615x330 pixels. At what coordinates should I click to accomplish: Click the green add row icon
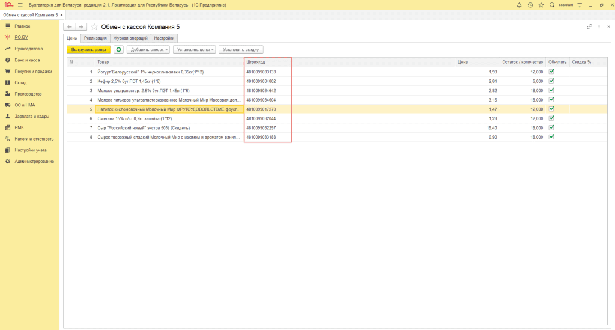coord(118,50)
